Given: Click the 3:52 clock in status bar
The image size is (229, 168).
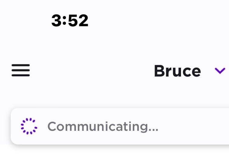Looking at the screenshot, I should pyautogui.click(x=70, y=21).
